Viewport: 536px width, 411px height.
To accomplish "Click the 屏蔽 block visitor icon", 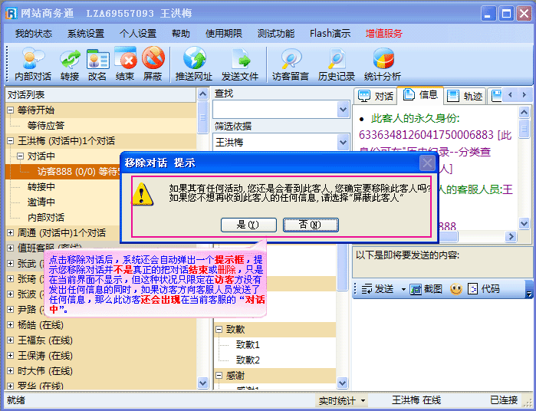I will tap(153, 59).
